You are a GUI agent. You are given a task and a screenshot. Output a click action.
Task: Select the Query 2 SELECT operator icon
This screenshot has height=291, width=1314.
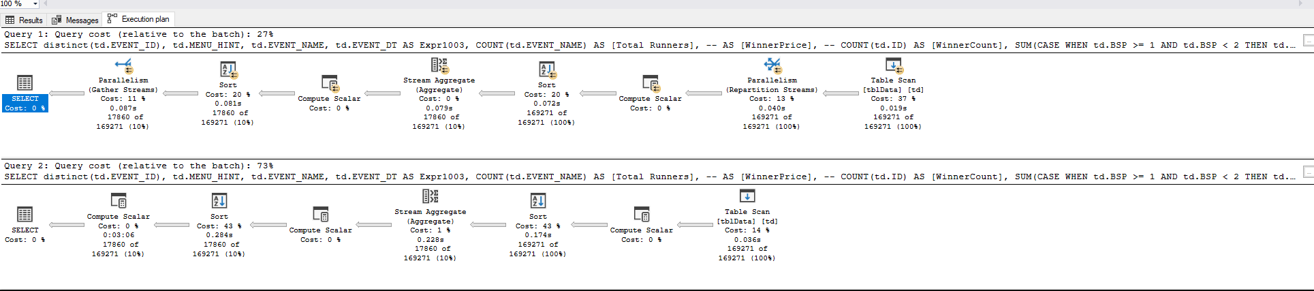pos(25,215)
